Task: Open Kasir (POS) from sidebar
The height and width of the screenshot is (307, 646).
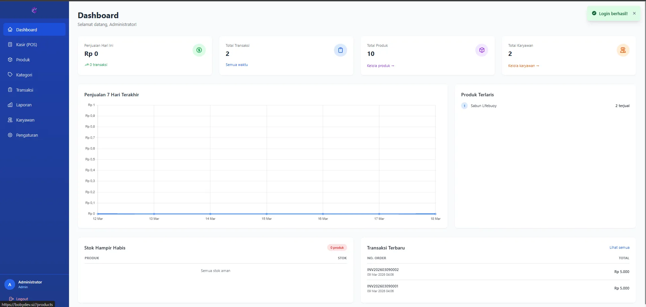Action: (27, 44)
